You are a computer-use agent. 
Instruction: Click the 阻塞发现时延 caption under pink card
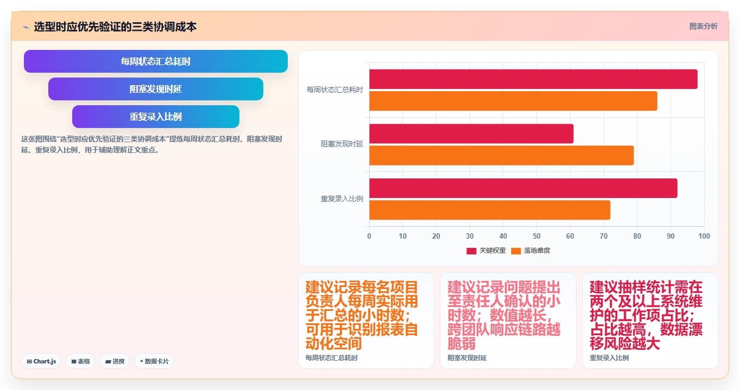pyautogui.click(x=467, y=358)
